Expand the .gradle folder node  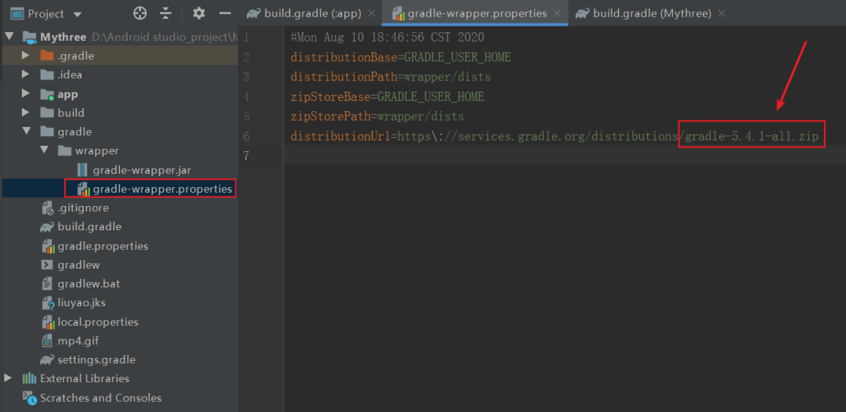pyautogui.click(x=25, y=56)
